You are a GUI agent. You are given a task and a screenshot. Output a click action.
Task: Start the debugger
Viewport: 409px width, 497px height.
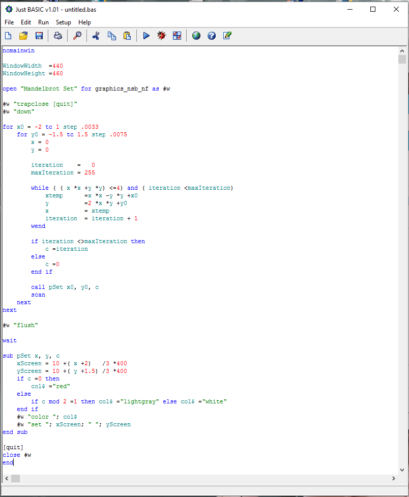[161, 35]
